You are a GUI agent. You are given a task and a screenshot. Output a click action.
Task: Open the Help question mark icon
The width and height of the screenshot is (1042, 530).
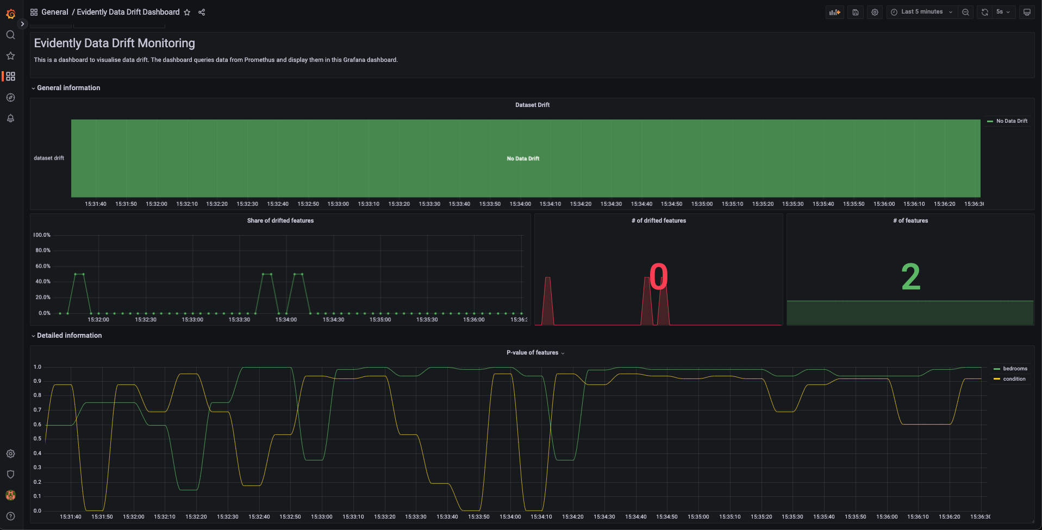pos(10,516)
